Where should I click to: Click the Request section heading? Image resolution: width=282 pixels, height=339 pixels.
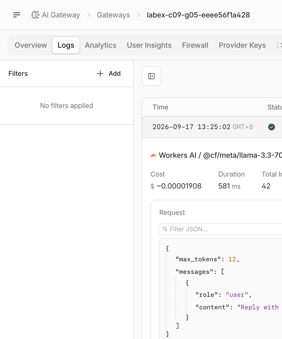172,213
